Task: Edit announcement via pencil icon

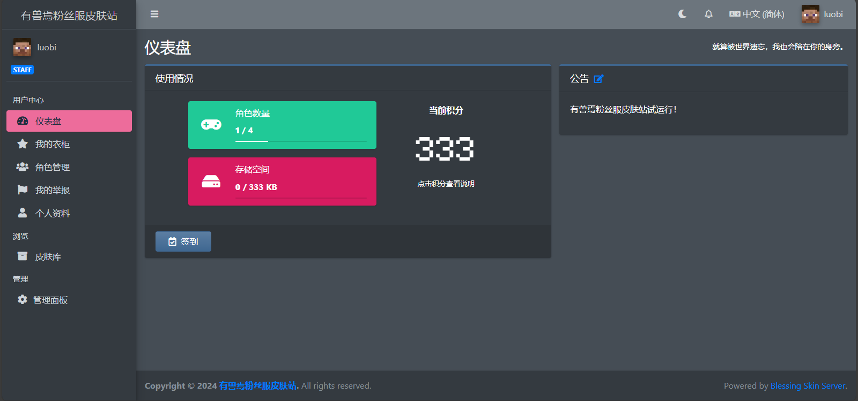Action: pyautogui.click(x=598, y=79)
